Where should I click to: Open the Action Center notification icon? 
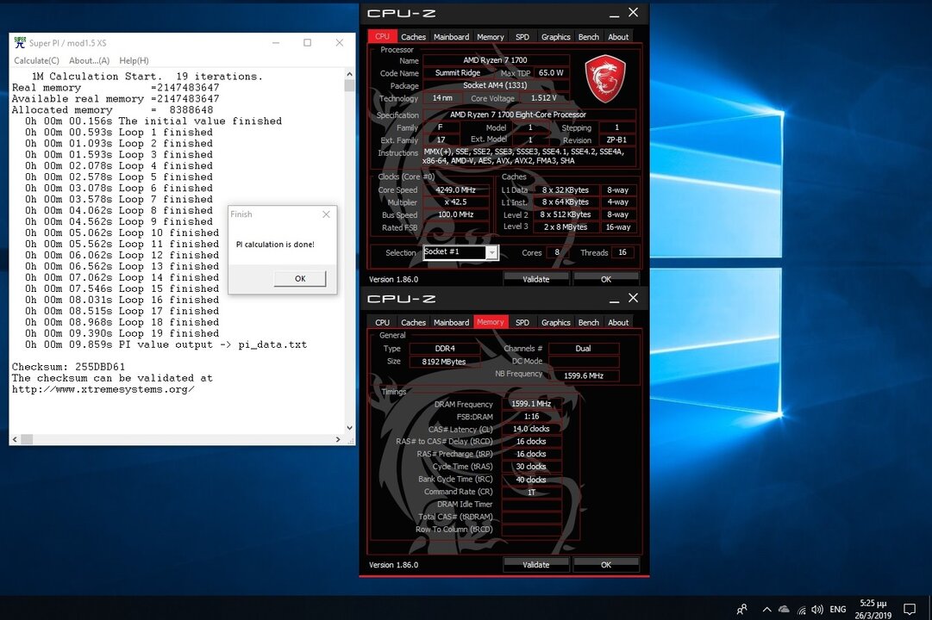pyautogui.click(x=910, y=610)
